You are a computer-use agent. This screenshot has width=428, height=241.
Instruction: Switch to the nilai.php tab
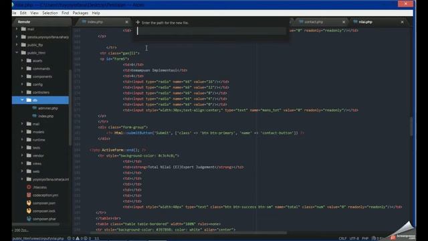[379, 22]
